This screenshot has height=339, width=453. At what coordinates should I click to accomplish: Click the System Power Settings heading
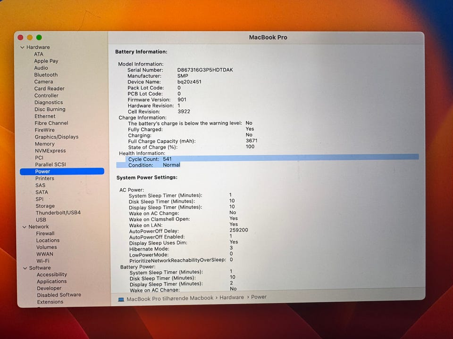click(x=147, y=178)
